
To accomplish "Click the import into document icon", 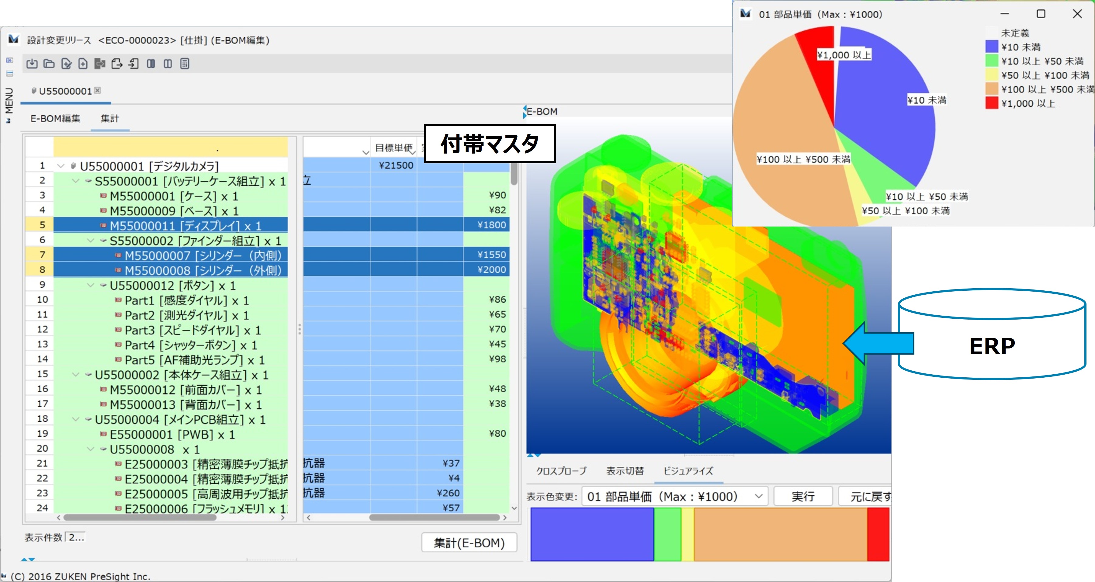I will [134, 64].
